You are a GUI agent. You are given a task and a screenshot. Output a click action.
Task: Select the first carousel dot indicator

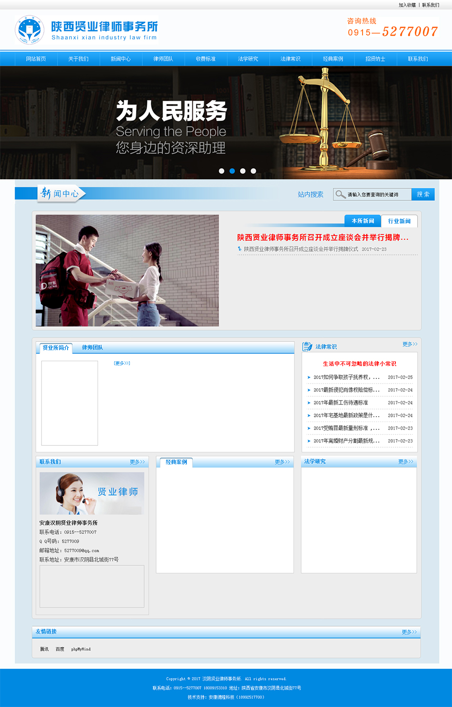pos(221,171)
